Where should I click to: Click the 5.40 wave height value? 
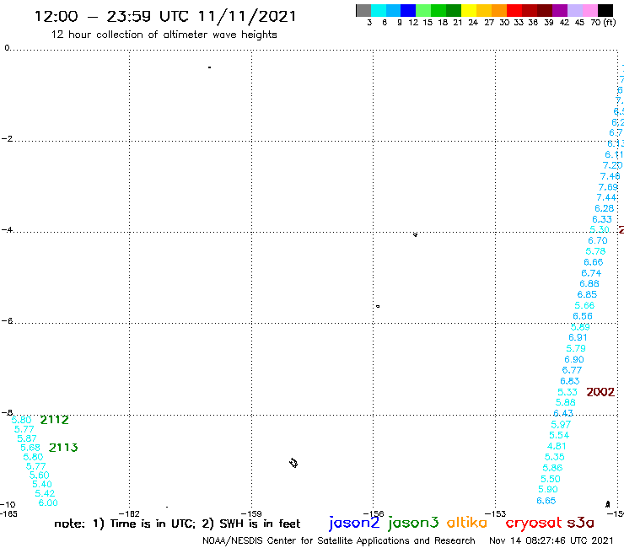pos(42,484)
